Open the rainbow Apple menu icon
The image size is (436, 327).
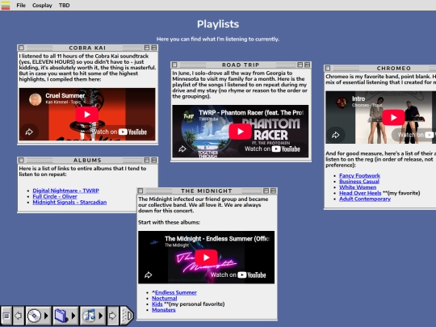coord(6,6)
